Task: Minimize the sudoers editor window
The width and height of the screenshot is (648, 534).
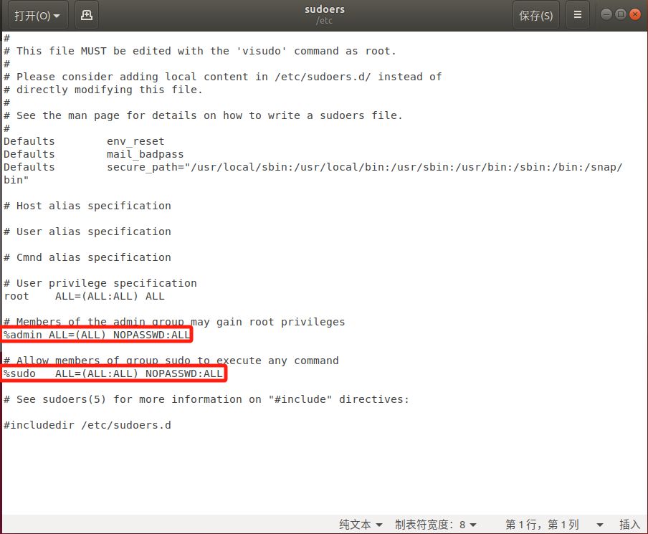Action: [x=606, y=14]
